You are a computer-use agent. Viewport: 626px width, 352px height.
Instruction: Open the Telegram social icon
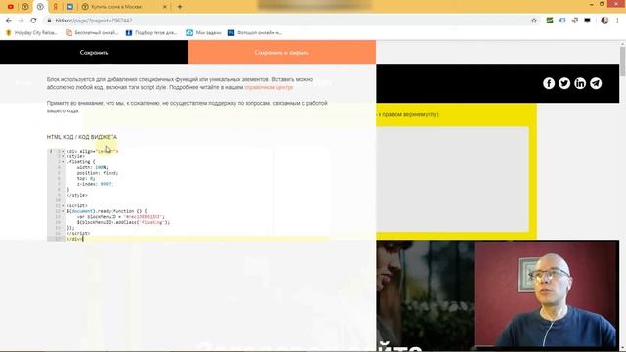pos(596,83)
